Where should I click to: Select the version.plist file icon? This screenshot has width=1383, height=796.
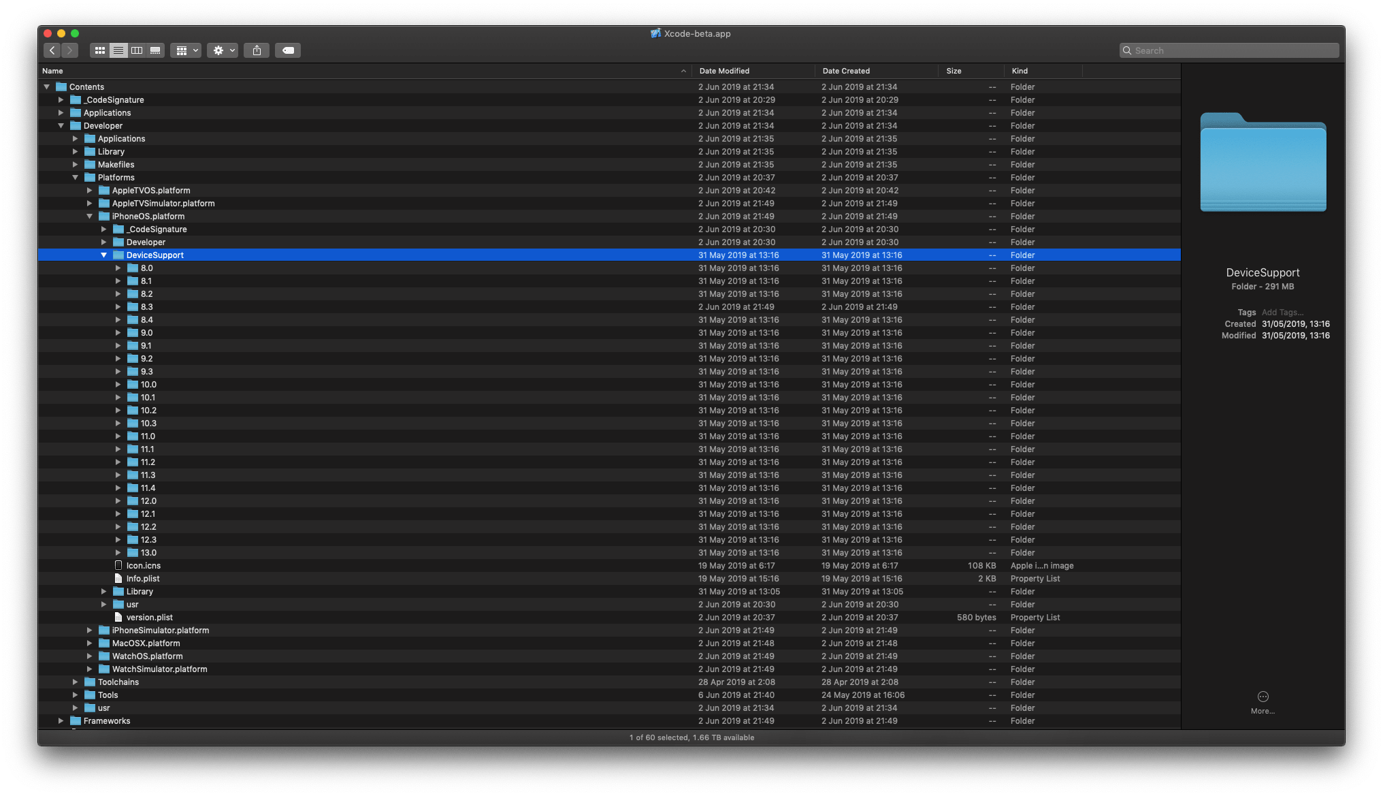[x=118, y=618]
